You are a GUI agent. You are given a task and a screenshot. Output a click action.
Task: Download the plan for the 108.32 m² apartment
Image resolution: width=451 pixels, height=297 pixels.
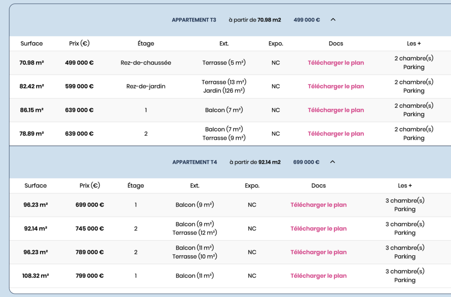point(318,276)
